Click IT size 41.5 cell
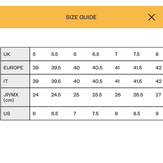 click(x=138, y=81)
